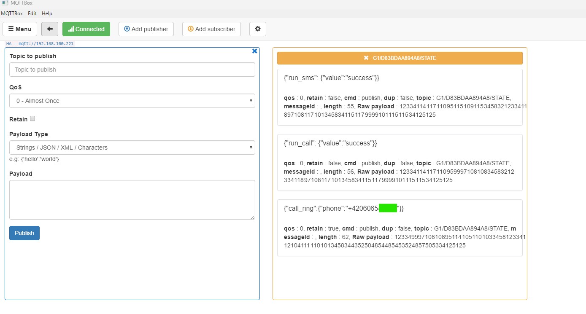Click the back arrow icon button

pyautogui.click(x=50, y=29)
